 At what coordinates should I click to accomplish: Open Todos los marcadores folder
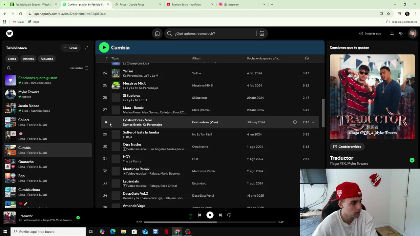tap(402, 22)
